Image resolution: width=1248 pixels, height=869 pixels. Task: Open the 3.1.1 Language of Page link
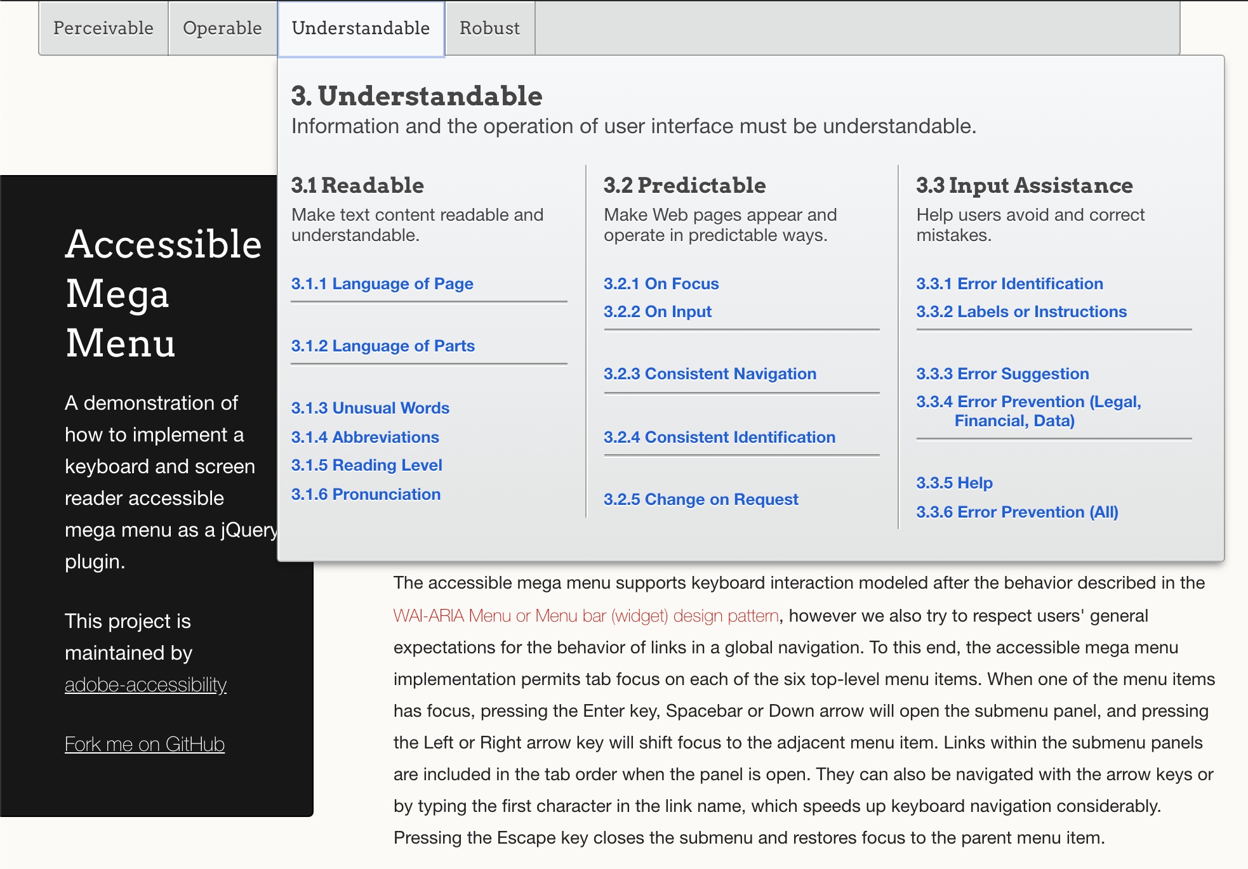click(x=382, y=284)
